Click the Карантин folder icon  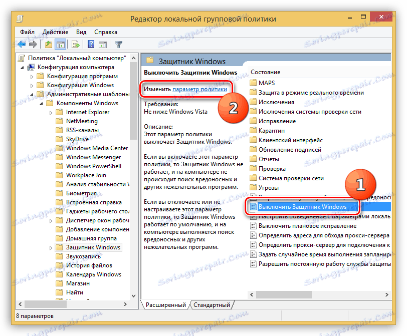tap(253, 131)
